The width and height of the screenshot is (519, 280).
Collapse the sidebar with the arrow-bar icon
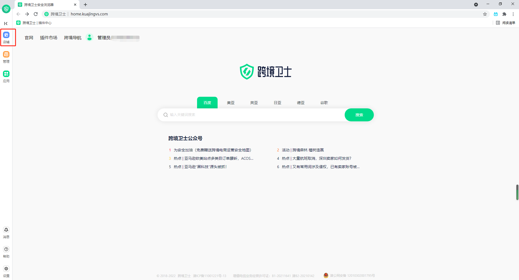[x=6, y=24]
